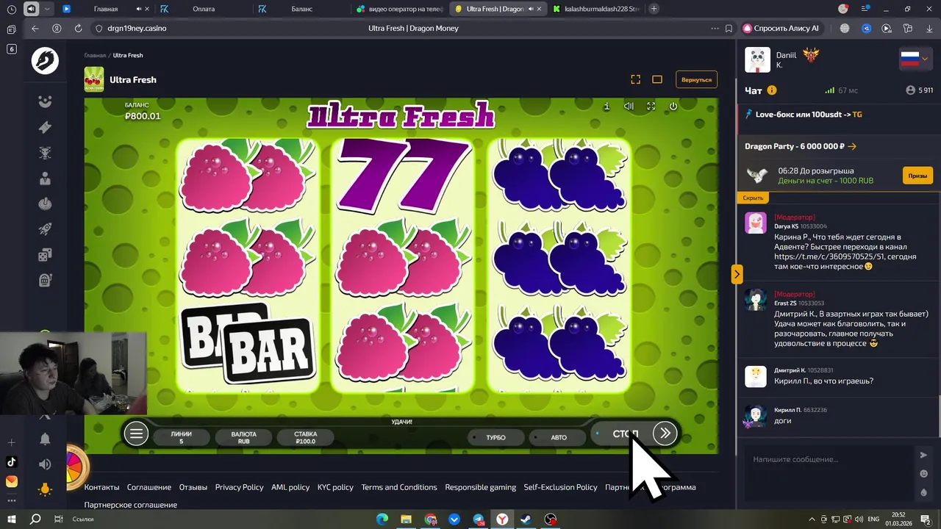Open the rocket games sidebar icon
This screenshot has height=529, width=941.
coord(45,229)
